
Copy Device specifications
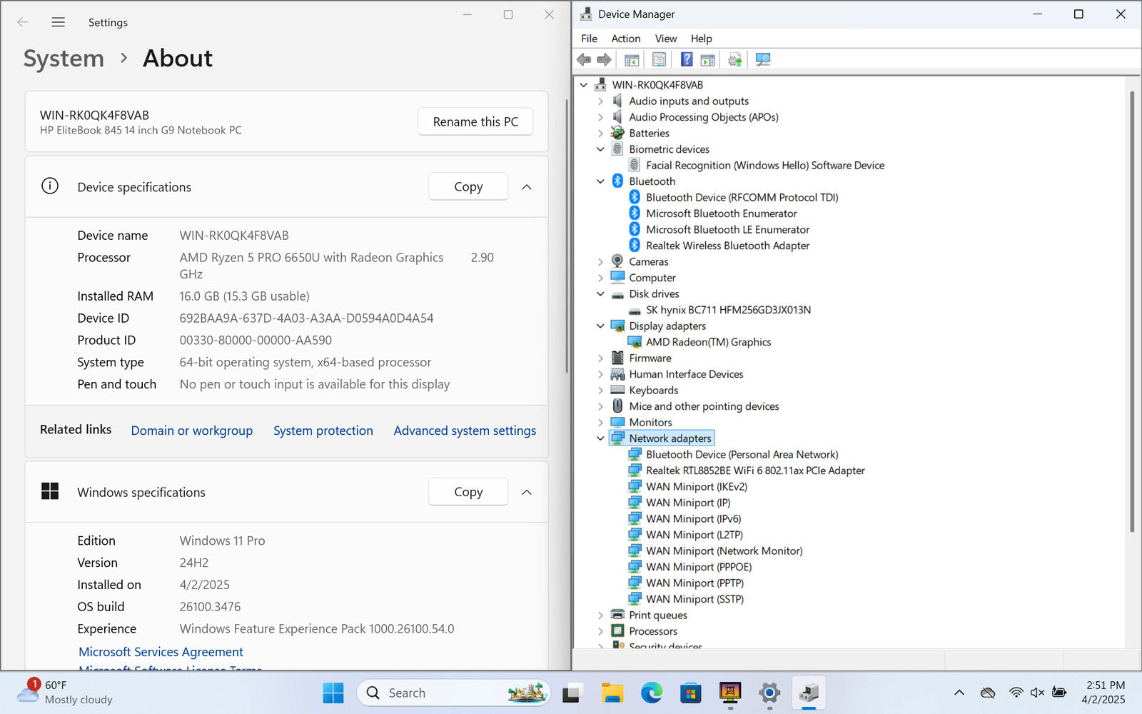pyautogui.click(x=468, y=186)
